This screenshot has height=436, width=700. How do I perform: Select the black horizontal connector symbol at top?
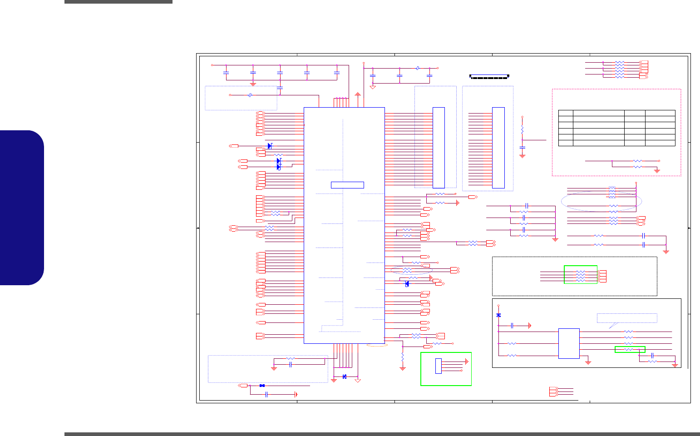[489, 76]
